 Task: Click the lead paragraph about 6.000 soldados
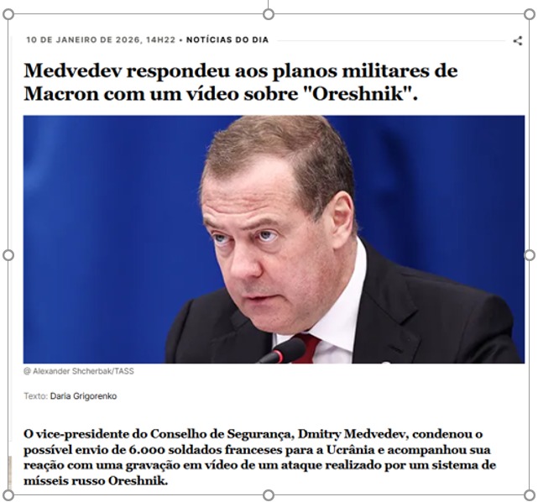[x=259, y=457]
